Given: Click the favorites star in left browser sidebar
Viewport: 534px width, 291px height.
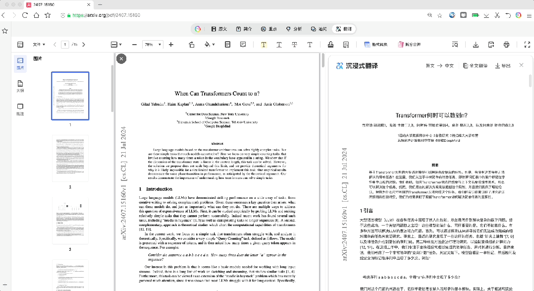Looking at the screenshot, I should pos(5,31).
